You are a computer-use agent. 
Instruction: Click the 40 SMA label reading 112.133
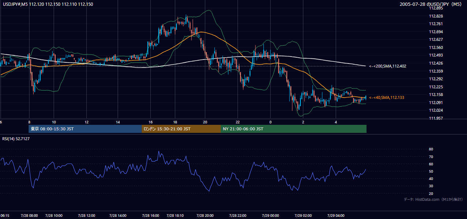click(386, 97)
